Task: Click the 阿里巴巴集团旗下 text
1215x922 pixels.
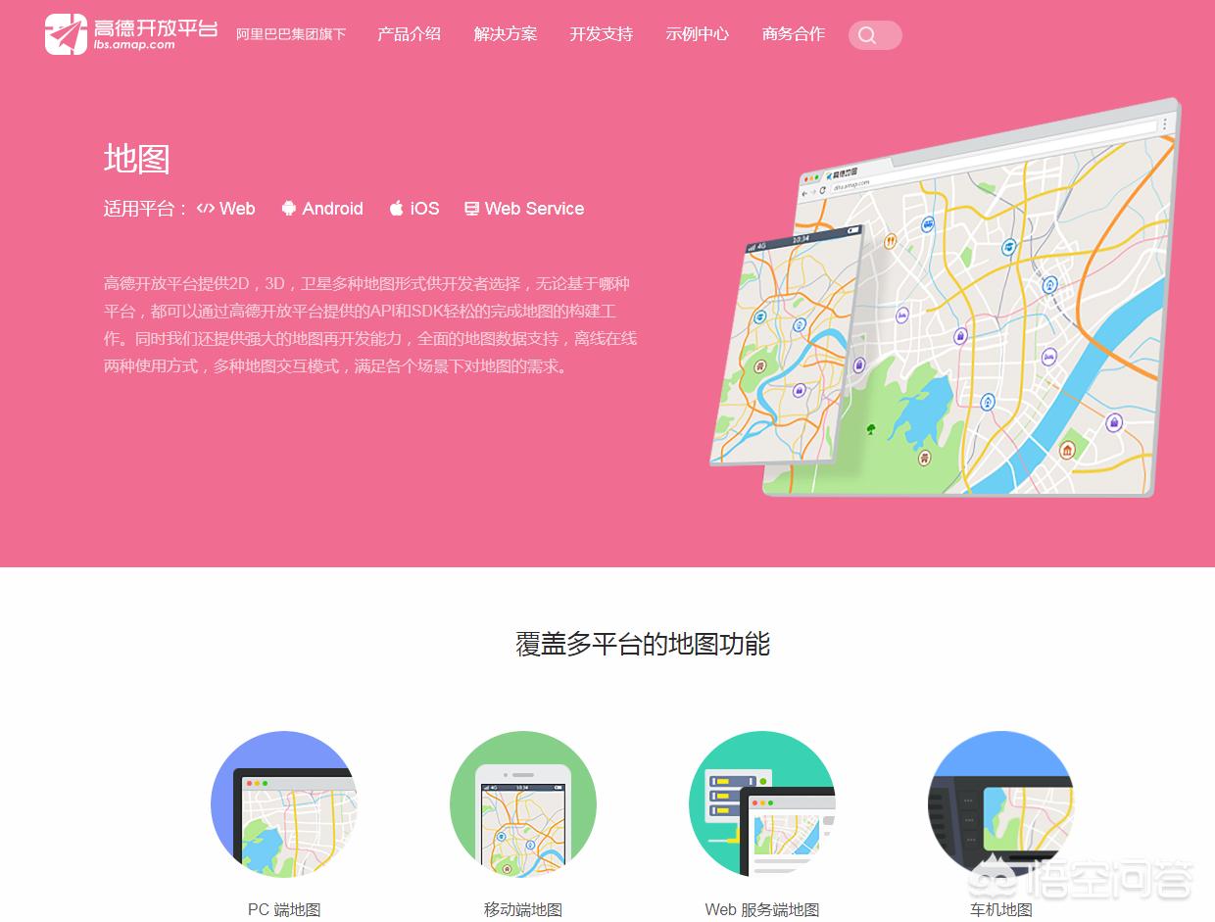Action: pos(291,34)
